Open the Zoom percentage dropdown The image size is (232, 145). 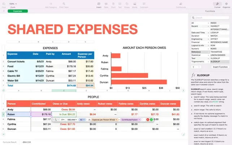[13, 4]
